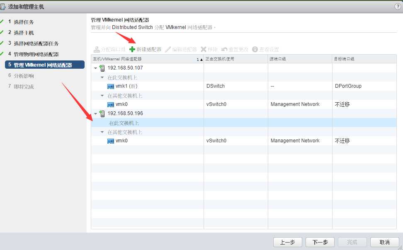
Task: Collapse host 192.168.50.107 tree node
Action: click(96, 68)
